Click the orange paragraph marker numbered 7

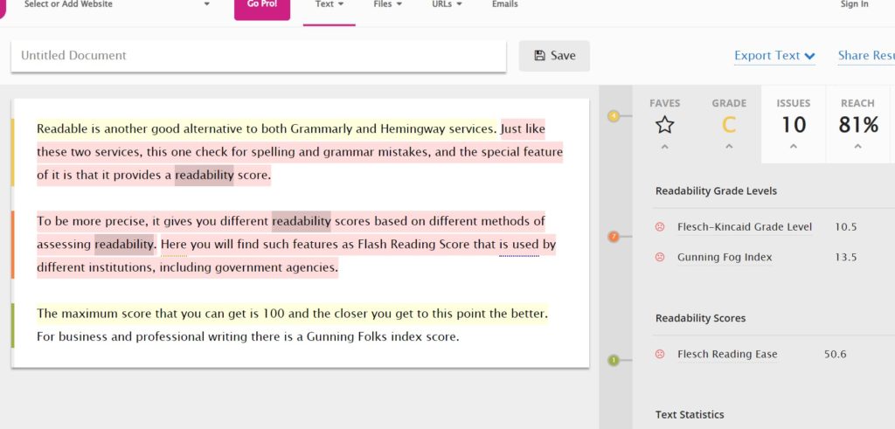614,236
